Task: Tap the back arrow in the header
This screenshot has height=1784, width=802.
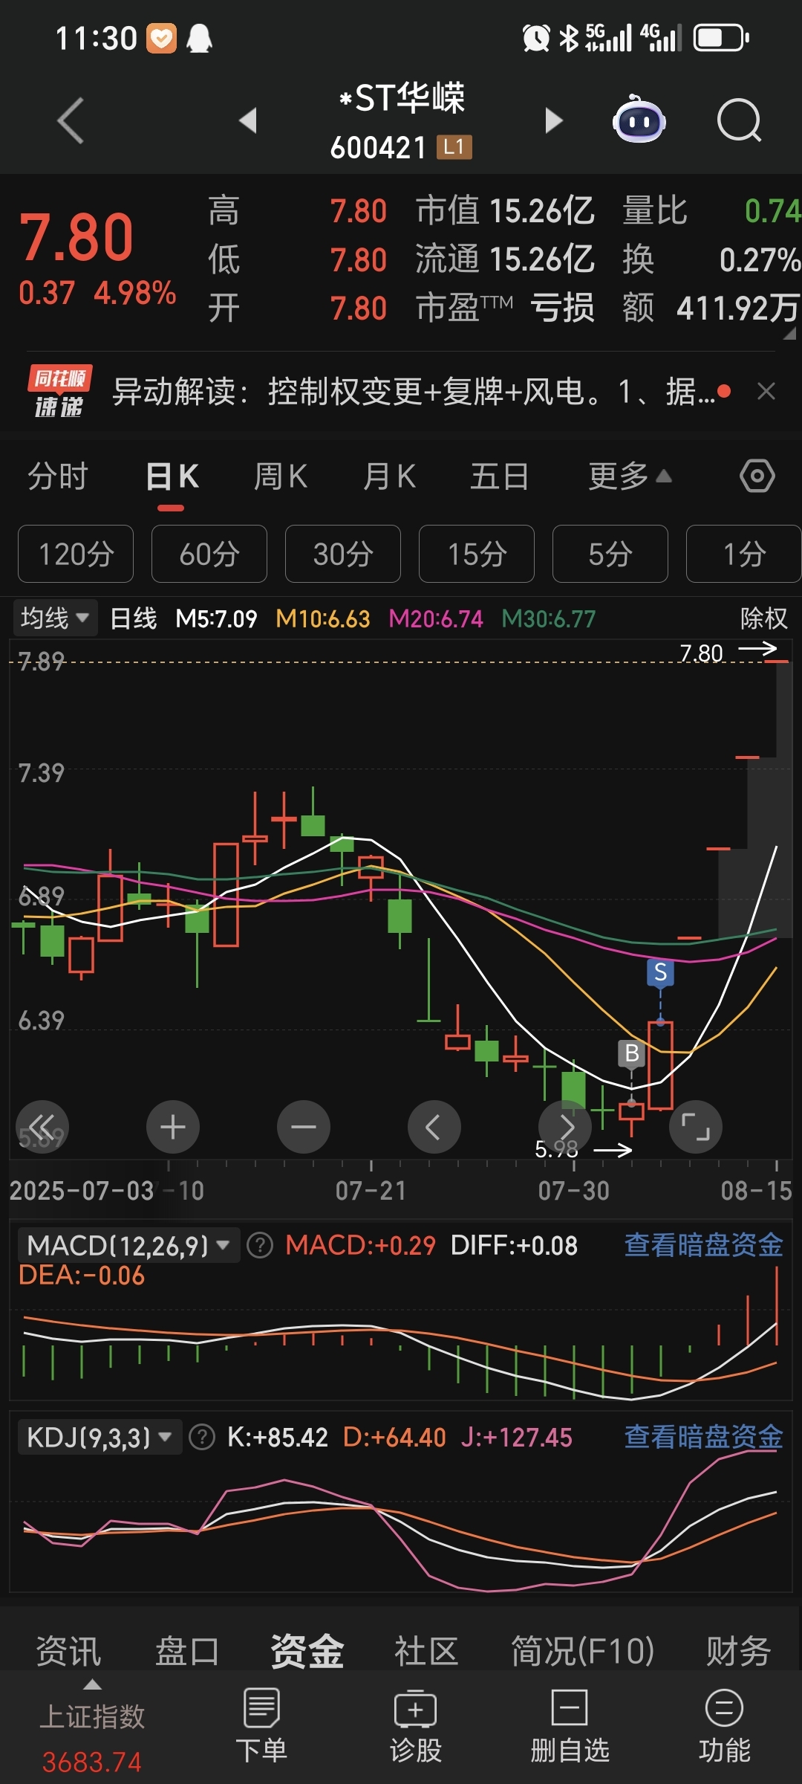Action: pos(71,120)
